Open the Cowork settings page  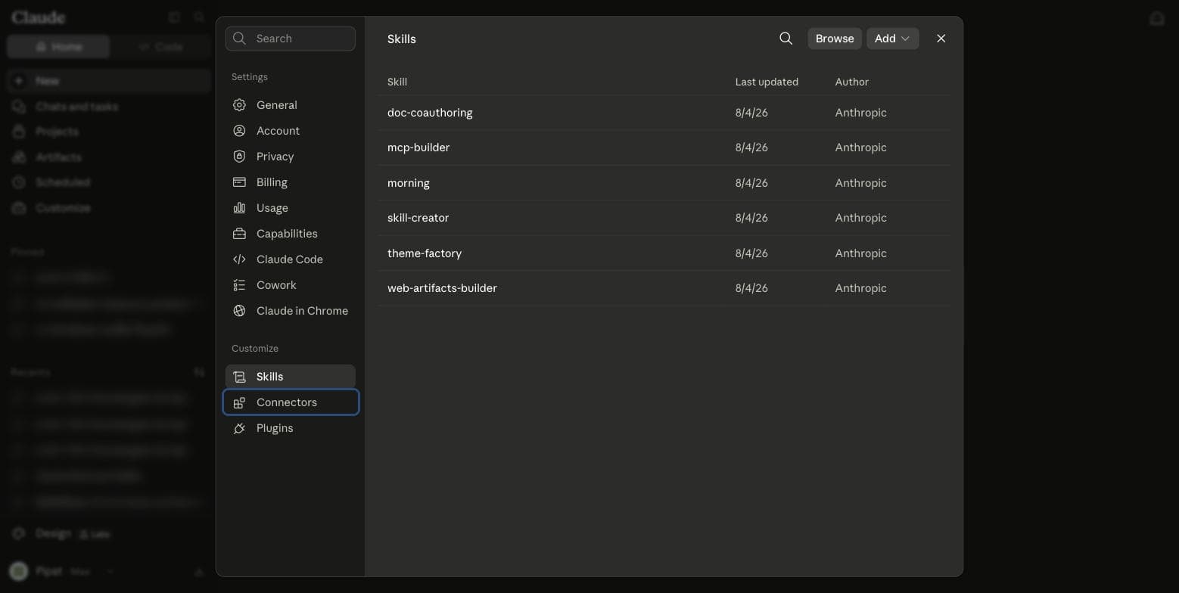pos(290,285)
